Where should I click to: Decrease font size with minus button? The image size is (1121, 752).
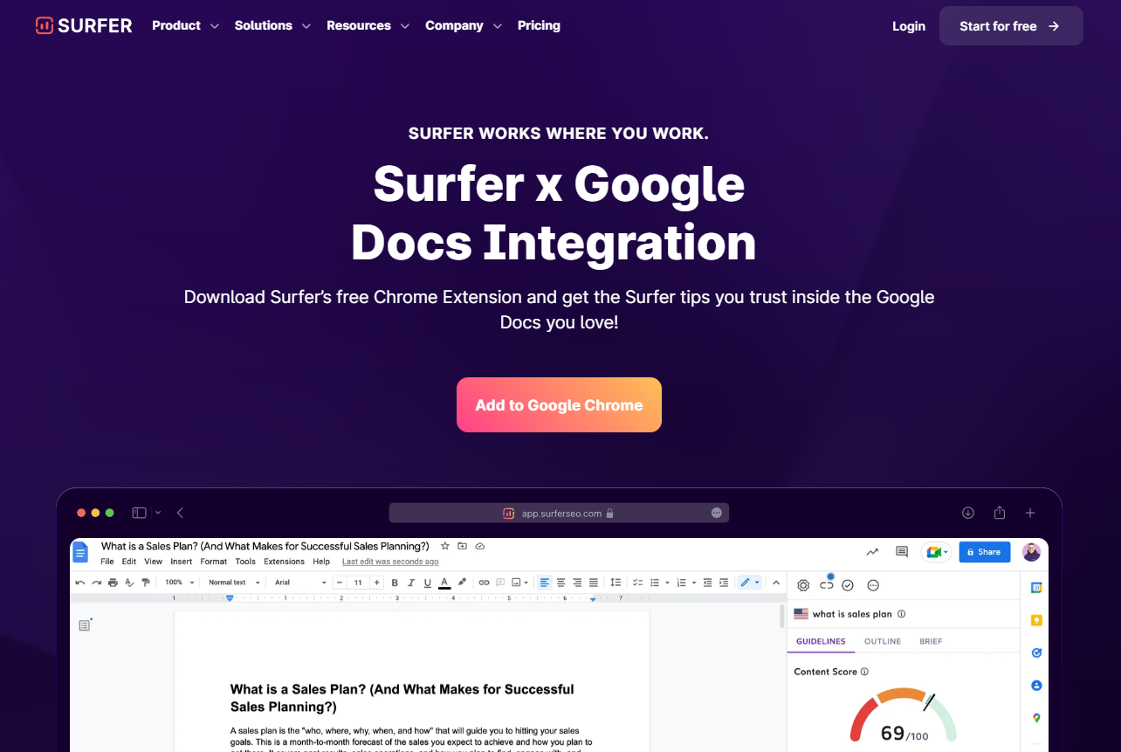[340, 583]
